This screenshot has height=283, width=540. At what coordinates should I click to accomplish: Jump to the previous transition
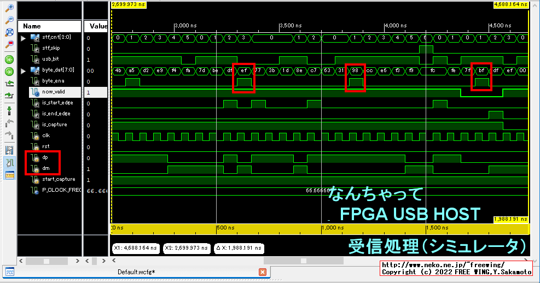click(9, 84)
